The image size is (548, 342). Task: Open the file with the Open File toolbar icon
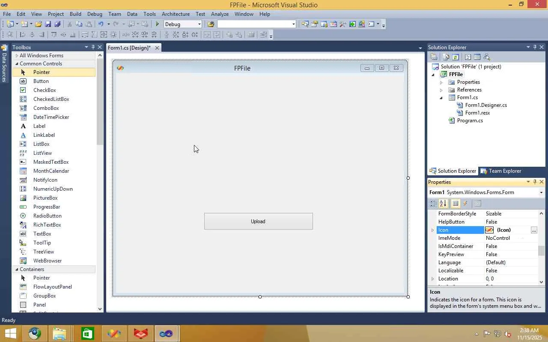pos(39,24)
